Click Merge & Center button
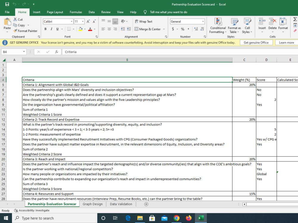The width and height of the screenshot is (298, 223). (148, 29)
